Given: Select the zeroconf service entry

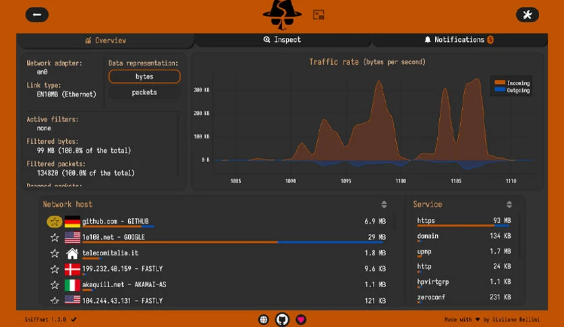Looking at the screenshot, I should point(464,298).
